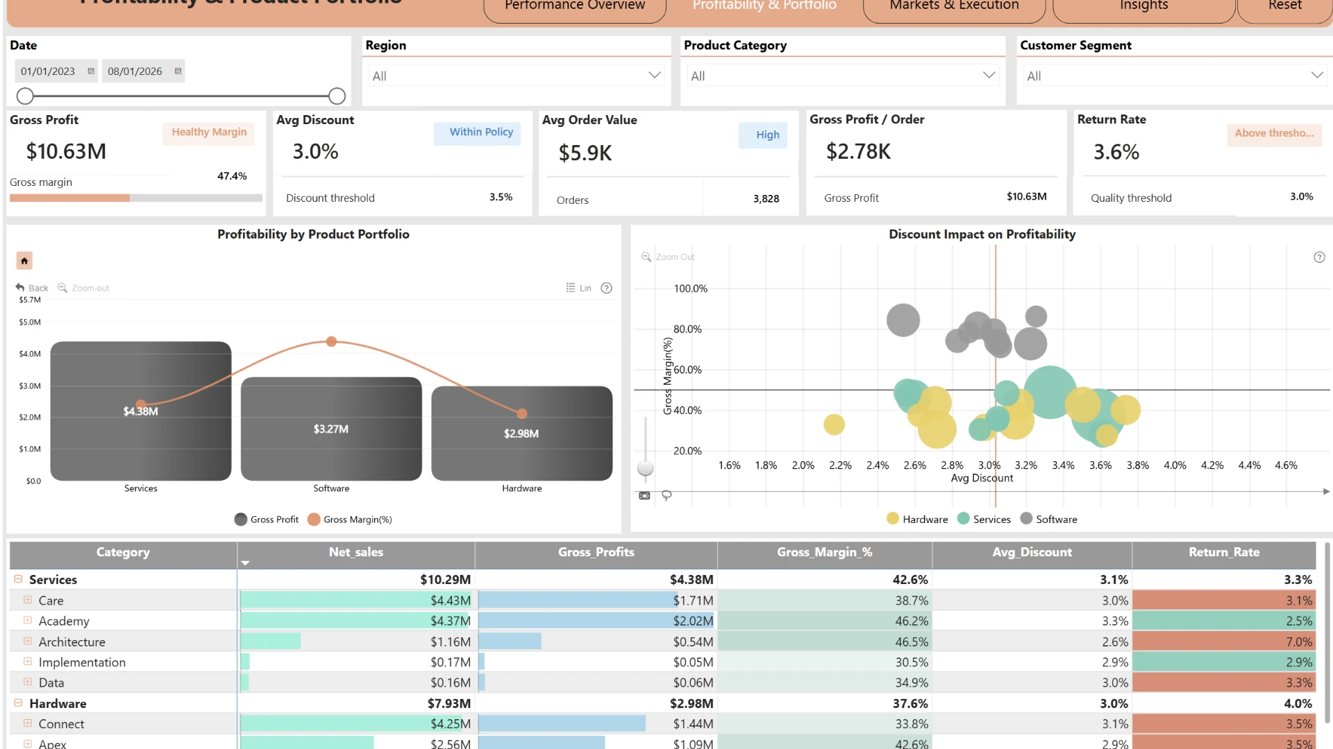
Task: Toggle Gross Margin(%) legend series
Action: 350,519
